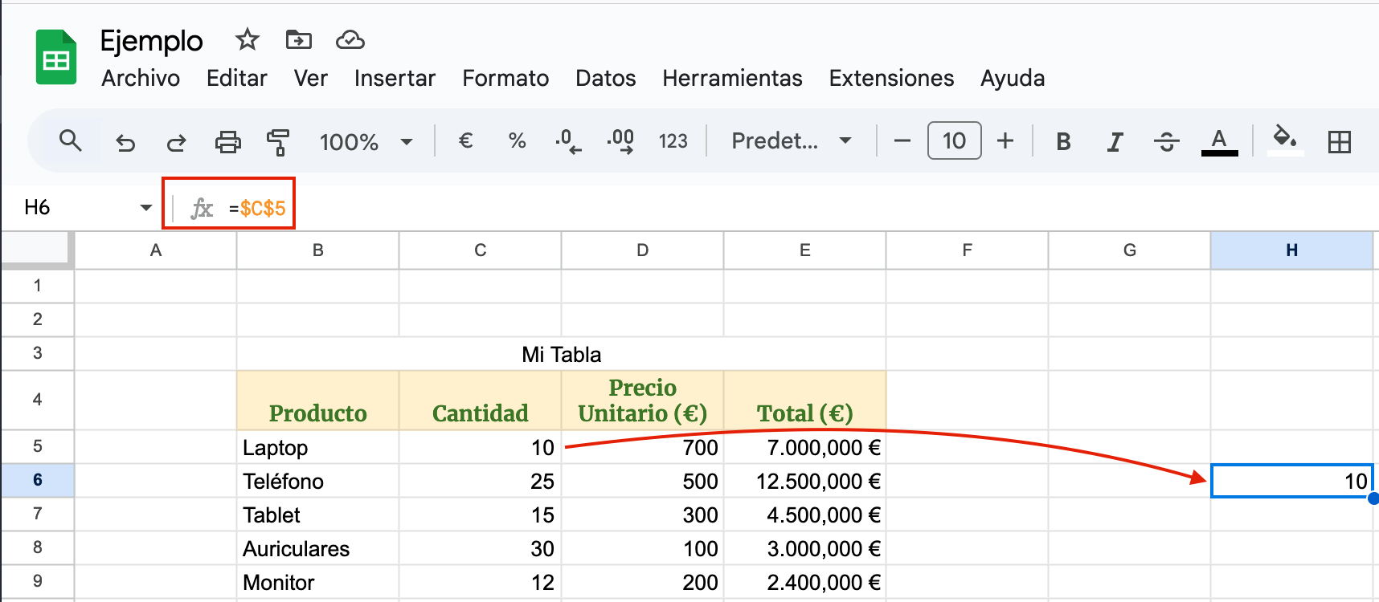Select the paint format roller tool

tap(278, 142)
